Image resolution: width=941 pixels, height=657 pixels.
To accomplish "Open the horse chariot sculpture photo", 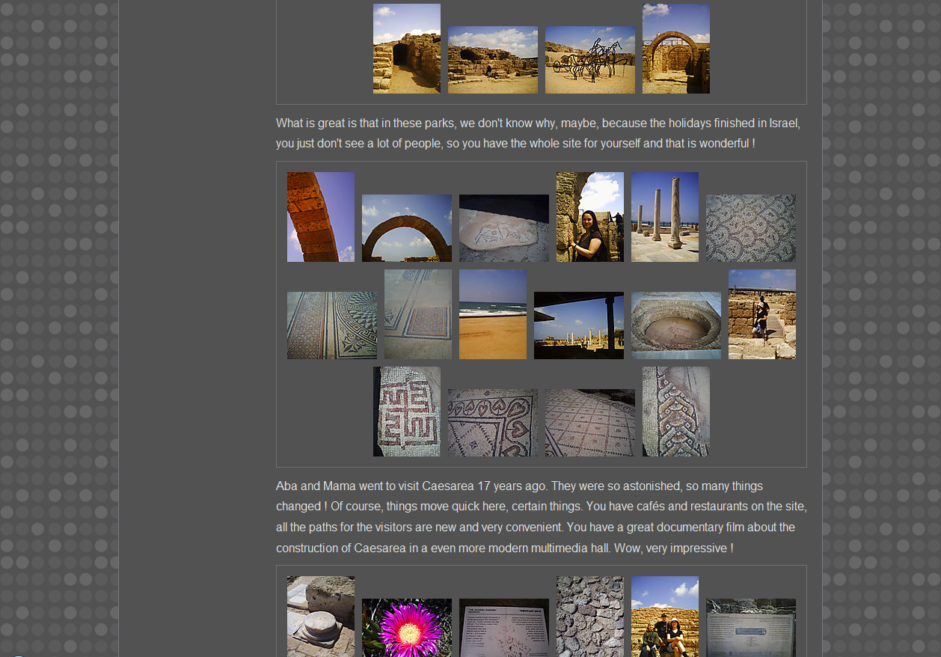I will pyautogui.click(x=589, y=60).
